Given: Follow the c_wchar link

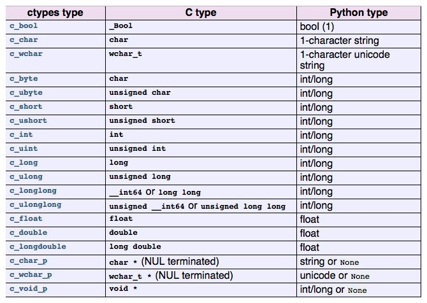Looking at the screenshot, I should pyautogui.click(x=26, y=53).
